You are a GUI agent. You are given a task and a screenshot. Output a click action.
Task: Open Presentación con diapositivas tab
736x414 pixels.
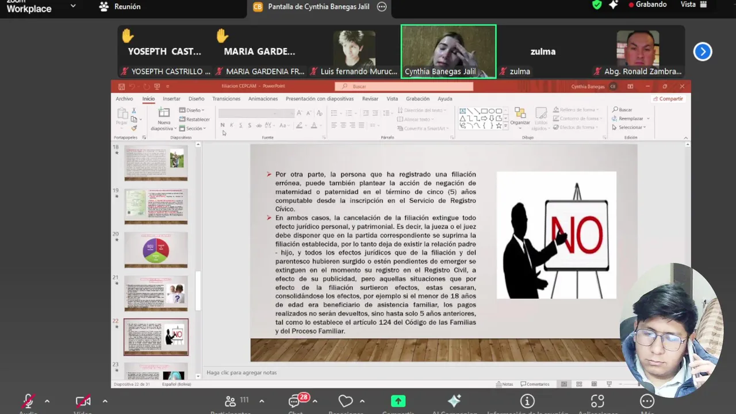click(320, 99)
